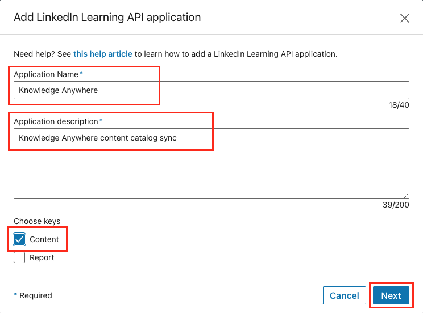The image size is (423, 313).
Task: Click the 'Application Name' label
Action: coord(46,74)
